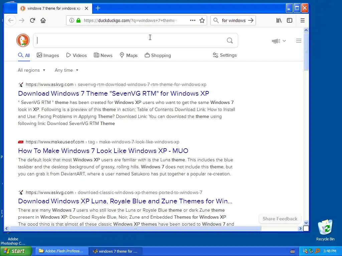Switch to Adobe.Flash.Professi... taskbar window
This screenshot has width=342, height=256.
[61, 251]
